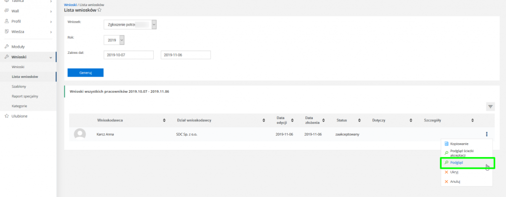Click the magnifier icon beside Podgląd ścieżki akceptacji
Screen dimensions: 506x197
pos(446,153)
